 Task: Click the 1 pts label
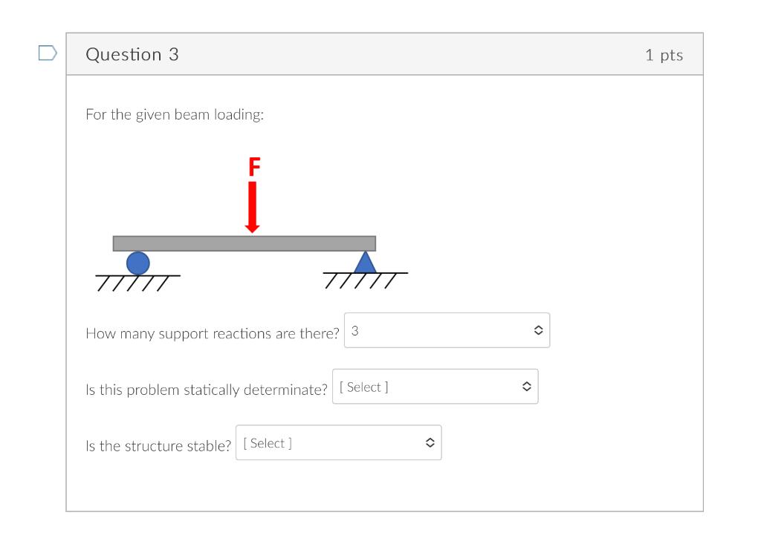point(665,54)
